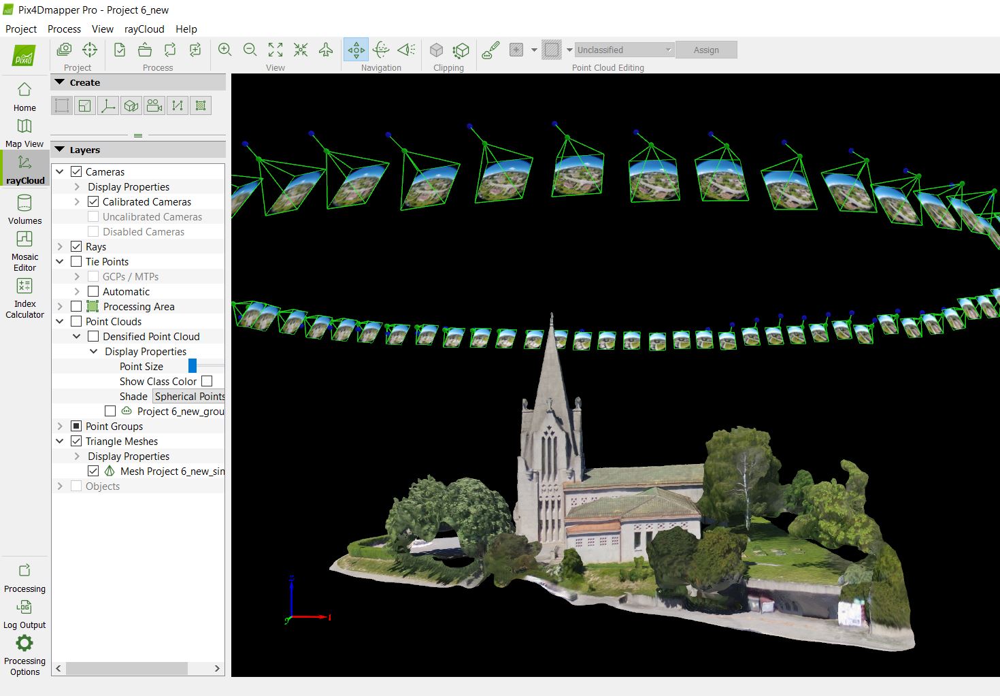Uncheck the Cameras layer checkbox
The image size is (1000, 696).
[76, 171]
